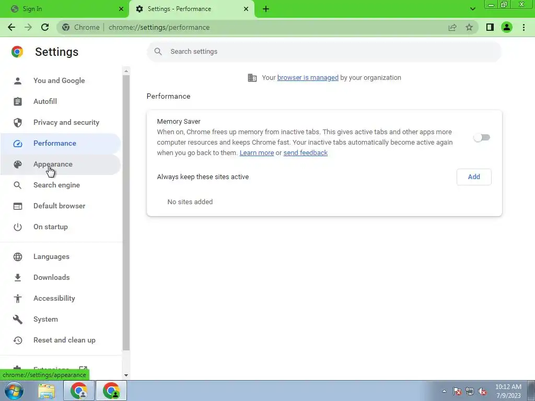Click the palette icon for Appearance

[x=18, y=164]
